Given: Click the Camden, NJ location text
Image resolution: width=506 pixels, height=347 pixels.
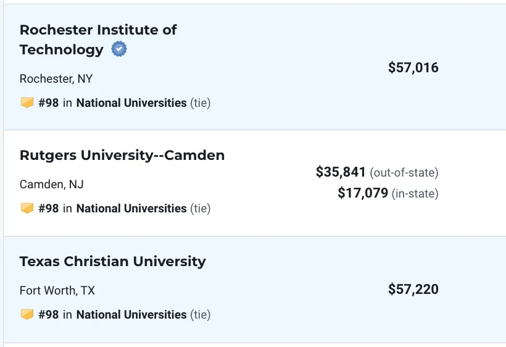Looking at the screenshot, I should [52, 185].
